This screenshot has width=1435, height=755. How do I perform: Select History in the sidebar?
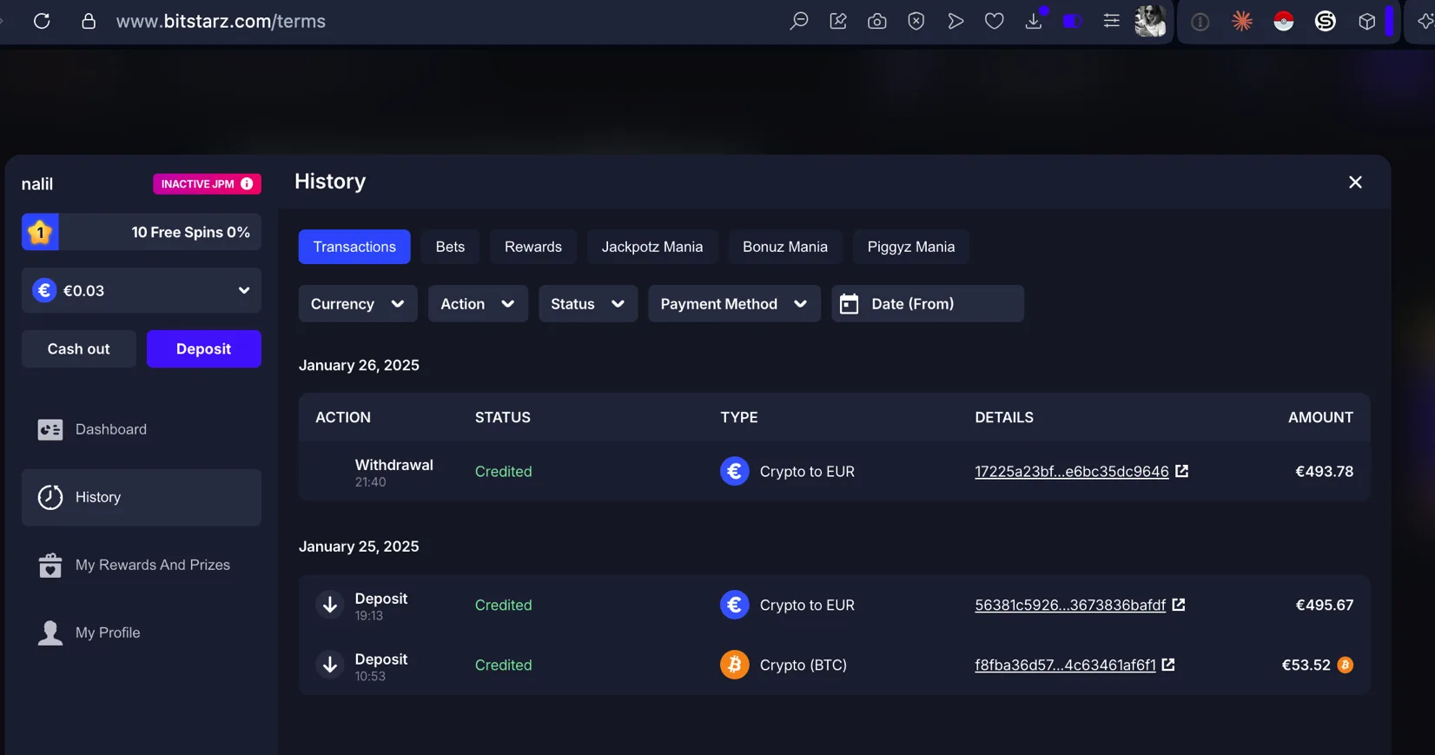click(142, 497)
